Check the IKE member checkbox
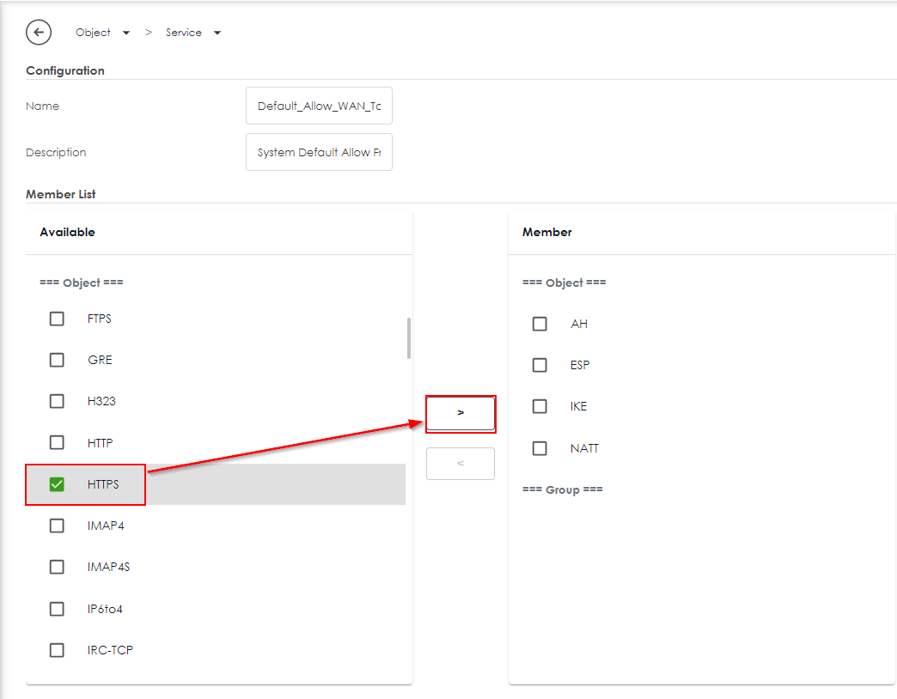 pyautogui.click(x=540, y=406)
